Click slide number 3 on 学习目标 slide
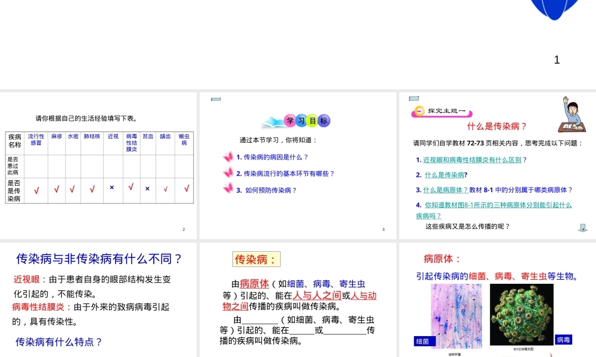The height and width of the screenshot is (357, 596). (x=383, y=230)
